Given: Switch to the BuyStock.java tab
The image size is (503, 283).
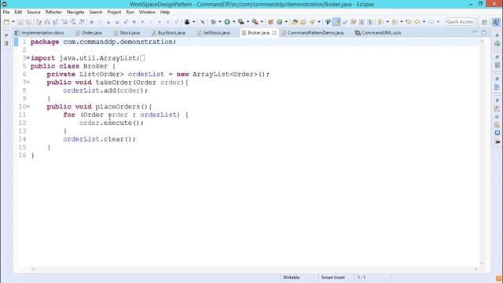Looking at the screenshot, I should (x=168, y=33).
